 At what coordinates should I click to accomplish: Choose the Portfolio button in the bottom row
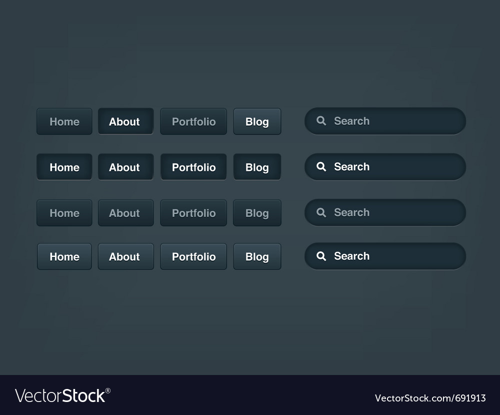[x=193, y=256]
